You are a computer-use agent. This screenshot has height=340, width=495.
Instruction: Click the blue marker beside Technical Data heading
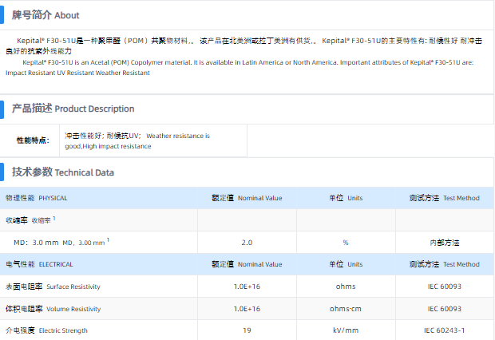point(6,172)
